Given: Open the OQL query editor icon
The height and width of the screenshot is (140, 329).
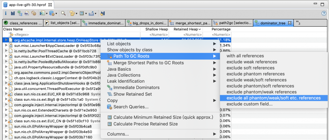Looking at the screenshot, I should (x=27, y=14).
